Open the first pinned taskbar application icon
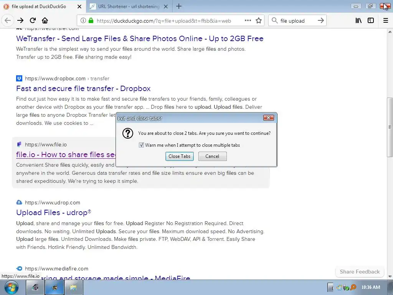The width and height of the screenshot is (393, 295). pyautogui.click(x=35, y=287)
